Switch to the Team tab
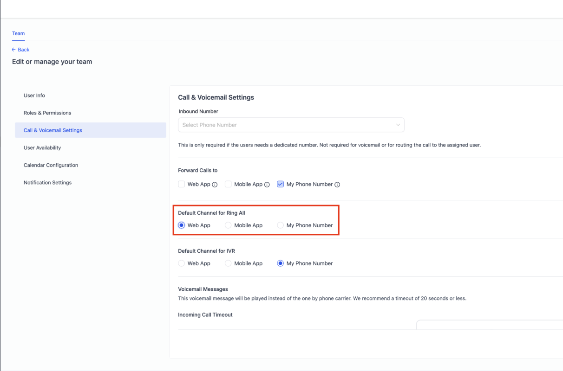This screenshot has width=563, height=371. pos(19,33)
